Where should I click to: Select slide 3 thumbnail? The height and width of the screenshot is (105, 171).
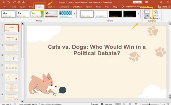tap(12, 48)
